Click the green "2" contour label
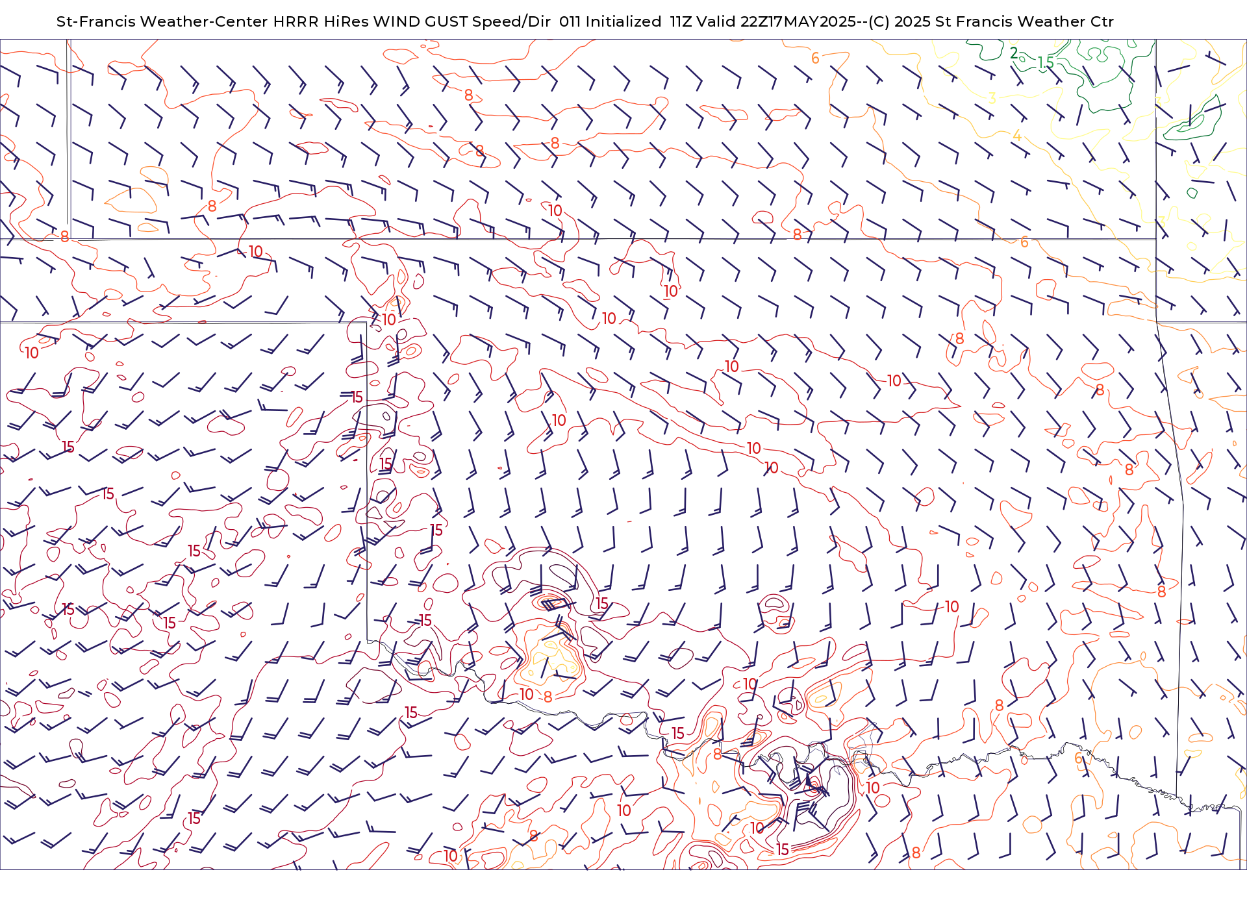 point(1014,53)
